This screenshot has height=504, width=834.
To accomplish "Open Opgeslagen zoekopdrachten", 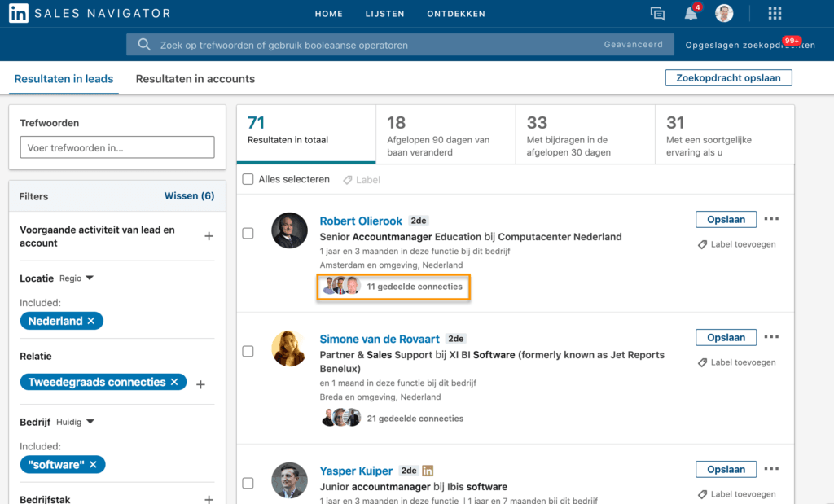I will pos(750,46).
